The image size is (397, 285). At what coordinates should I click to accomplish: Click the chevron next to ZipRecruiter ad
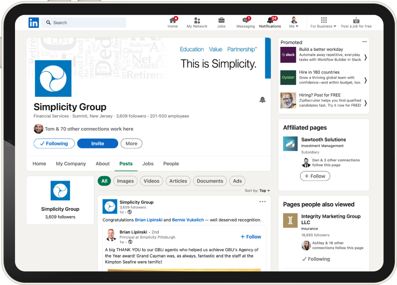(x=366, y=103)
